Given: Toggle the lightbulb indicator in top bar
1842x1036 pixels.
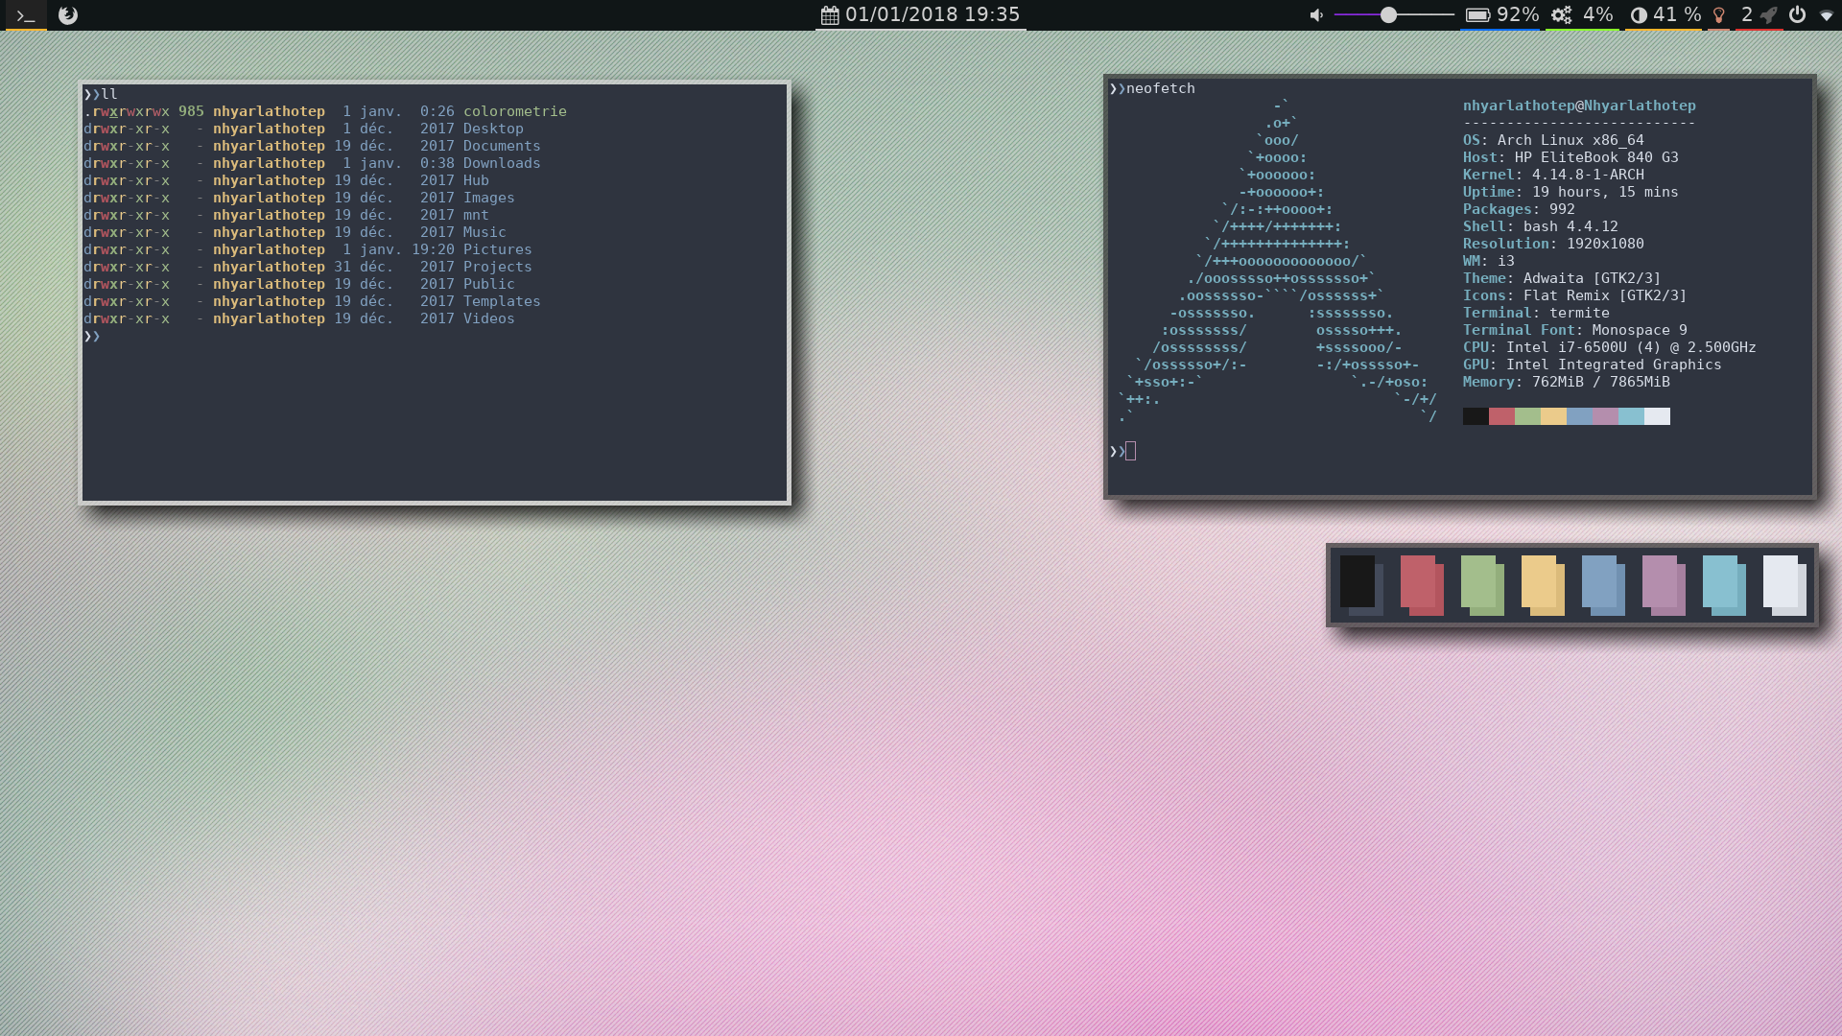Looking at the screenshot, I should coord(1719,15).
